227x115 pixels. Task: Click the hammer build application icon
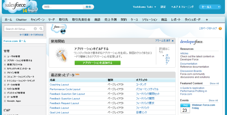pyautogui.click(x=62, y=55)
